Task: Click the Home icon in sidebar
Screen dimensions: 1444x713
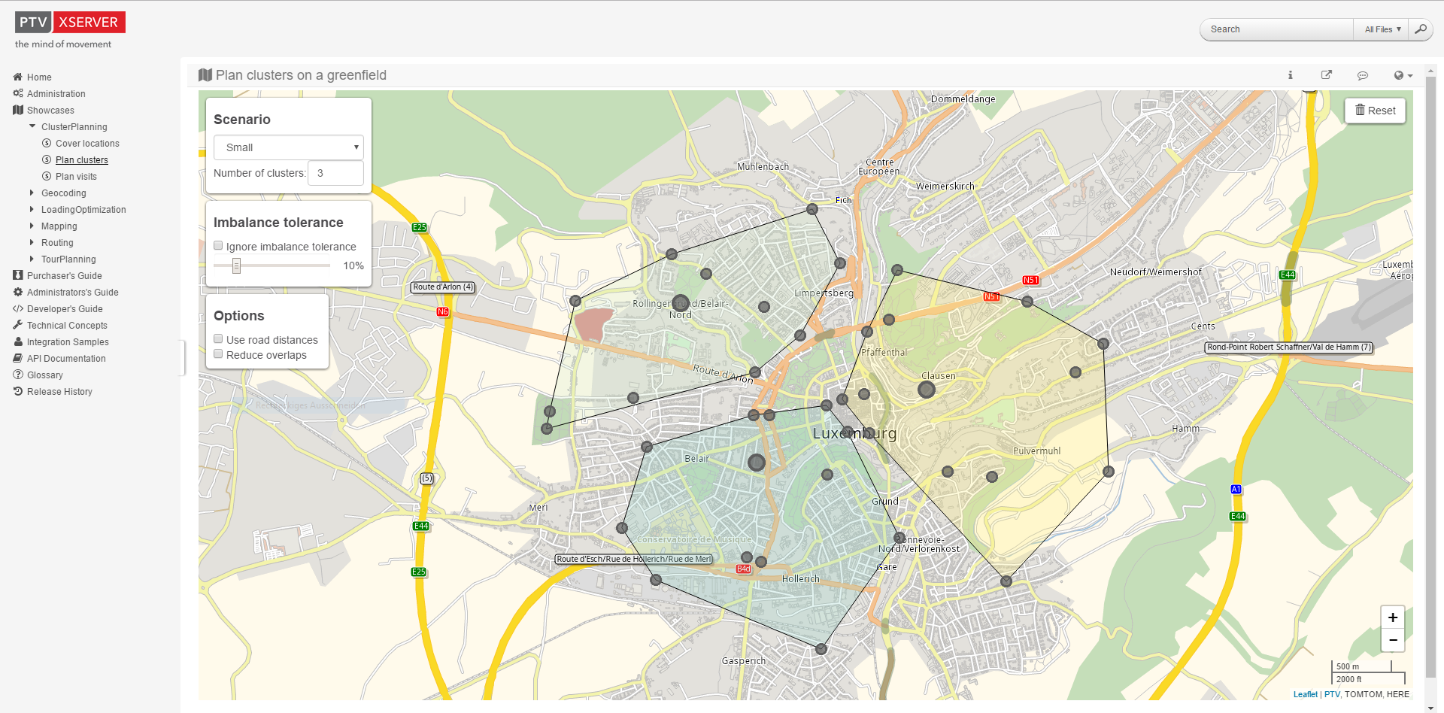Action: [x=18, y=77]
